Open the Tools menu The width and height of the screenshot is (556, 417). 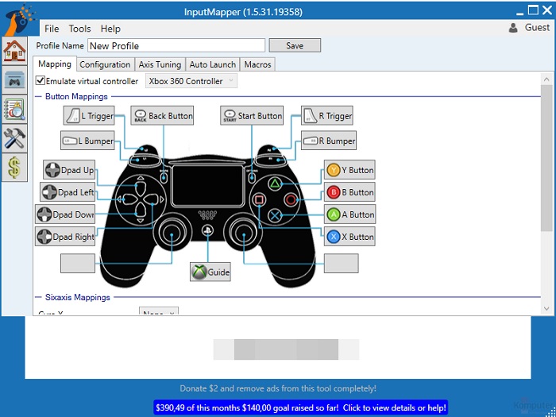coord(79,29)
